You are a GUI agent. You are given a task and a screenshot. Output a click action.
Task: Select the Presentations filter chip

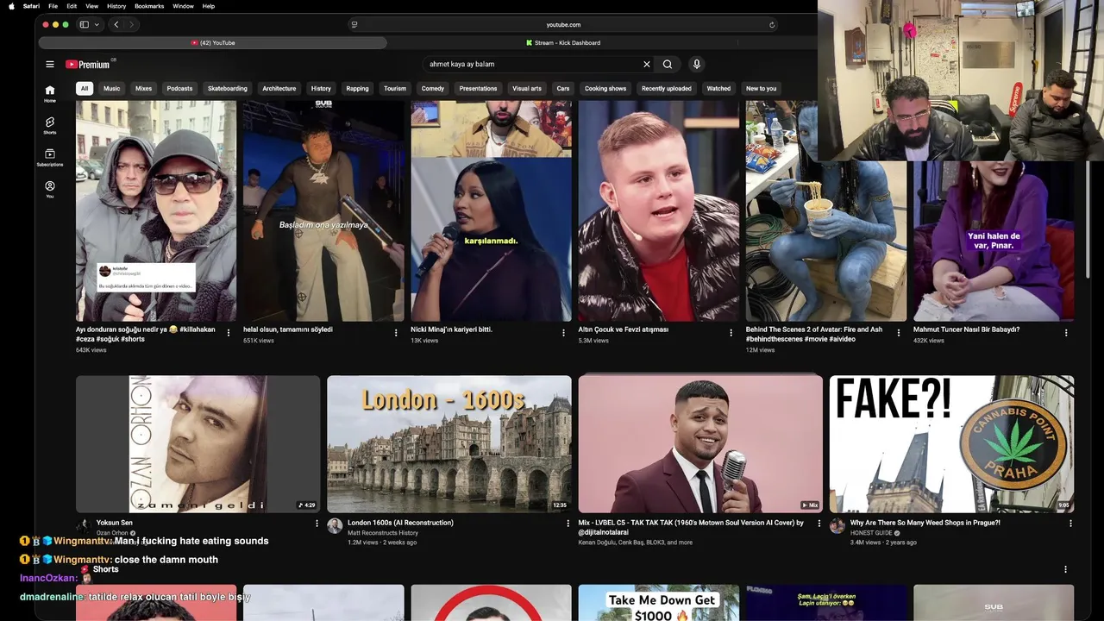click(x=478, y=88)
